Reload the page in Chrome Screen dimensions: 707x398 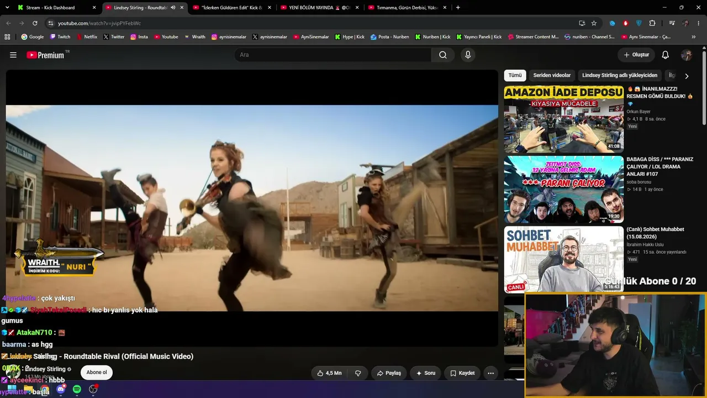tap(35, 23)
